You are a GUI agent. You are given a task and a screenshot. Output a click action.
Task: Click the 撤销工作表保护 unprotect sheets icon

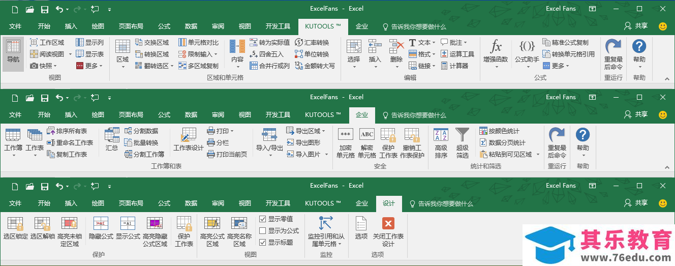412,135
